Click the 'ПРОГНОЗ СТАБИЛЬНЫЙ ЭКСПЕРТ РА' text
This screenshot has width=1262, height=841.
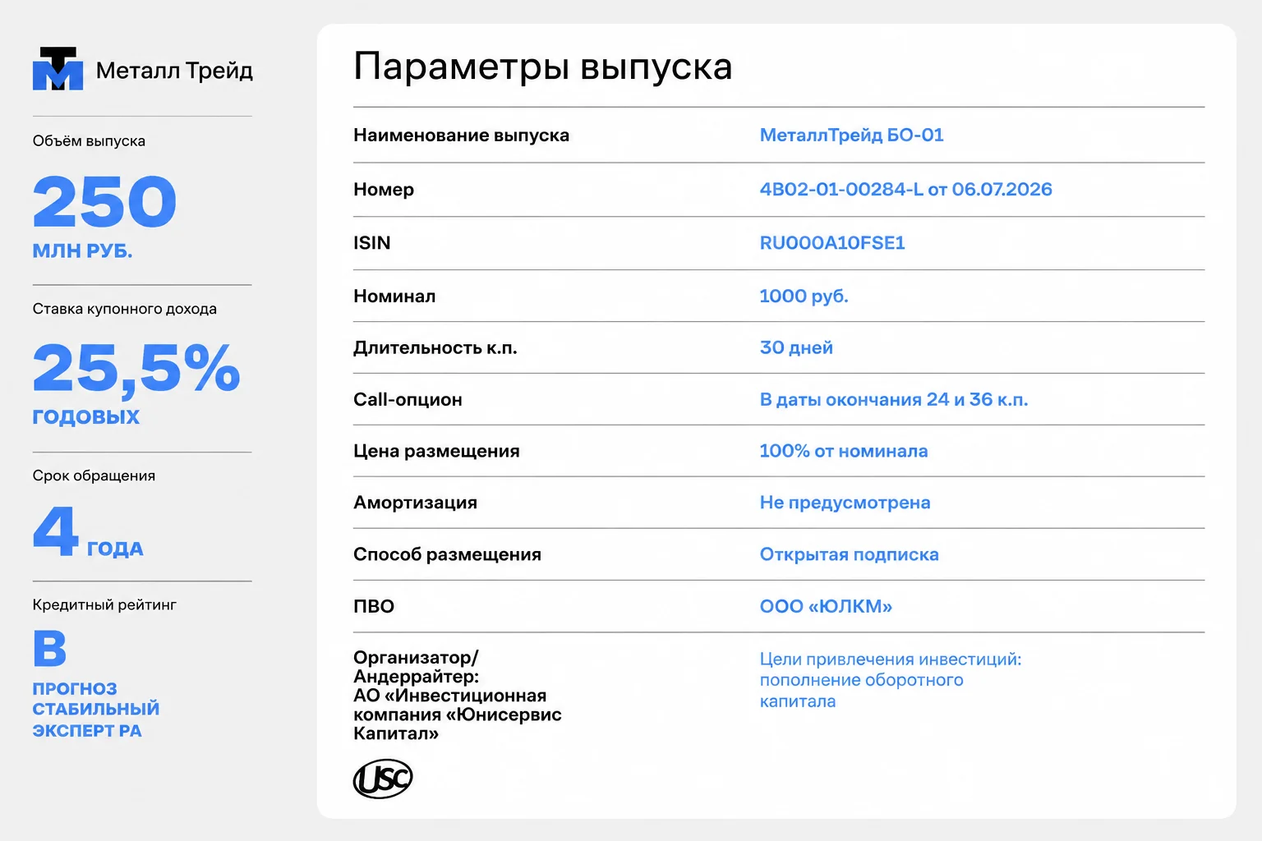click(x=96, y=710)
